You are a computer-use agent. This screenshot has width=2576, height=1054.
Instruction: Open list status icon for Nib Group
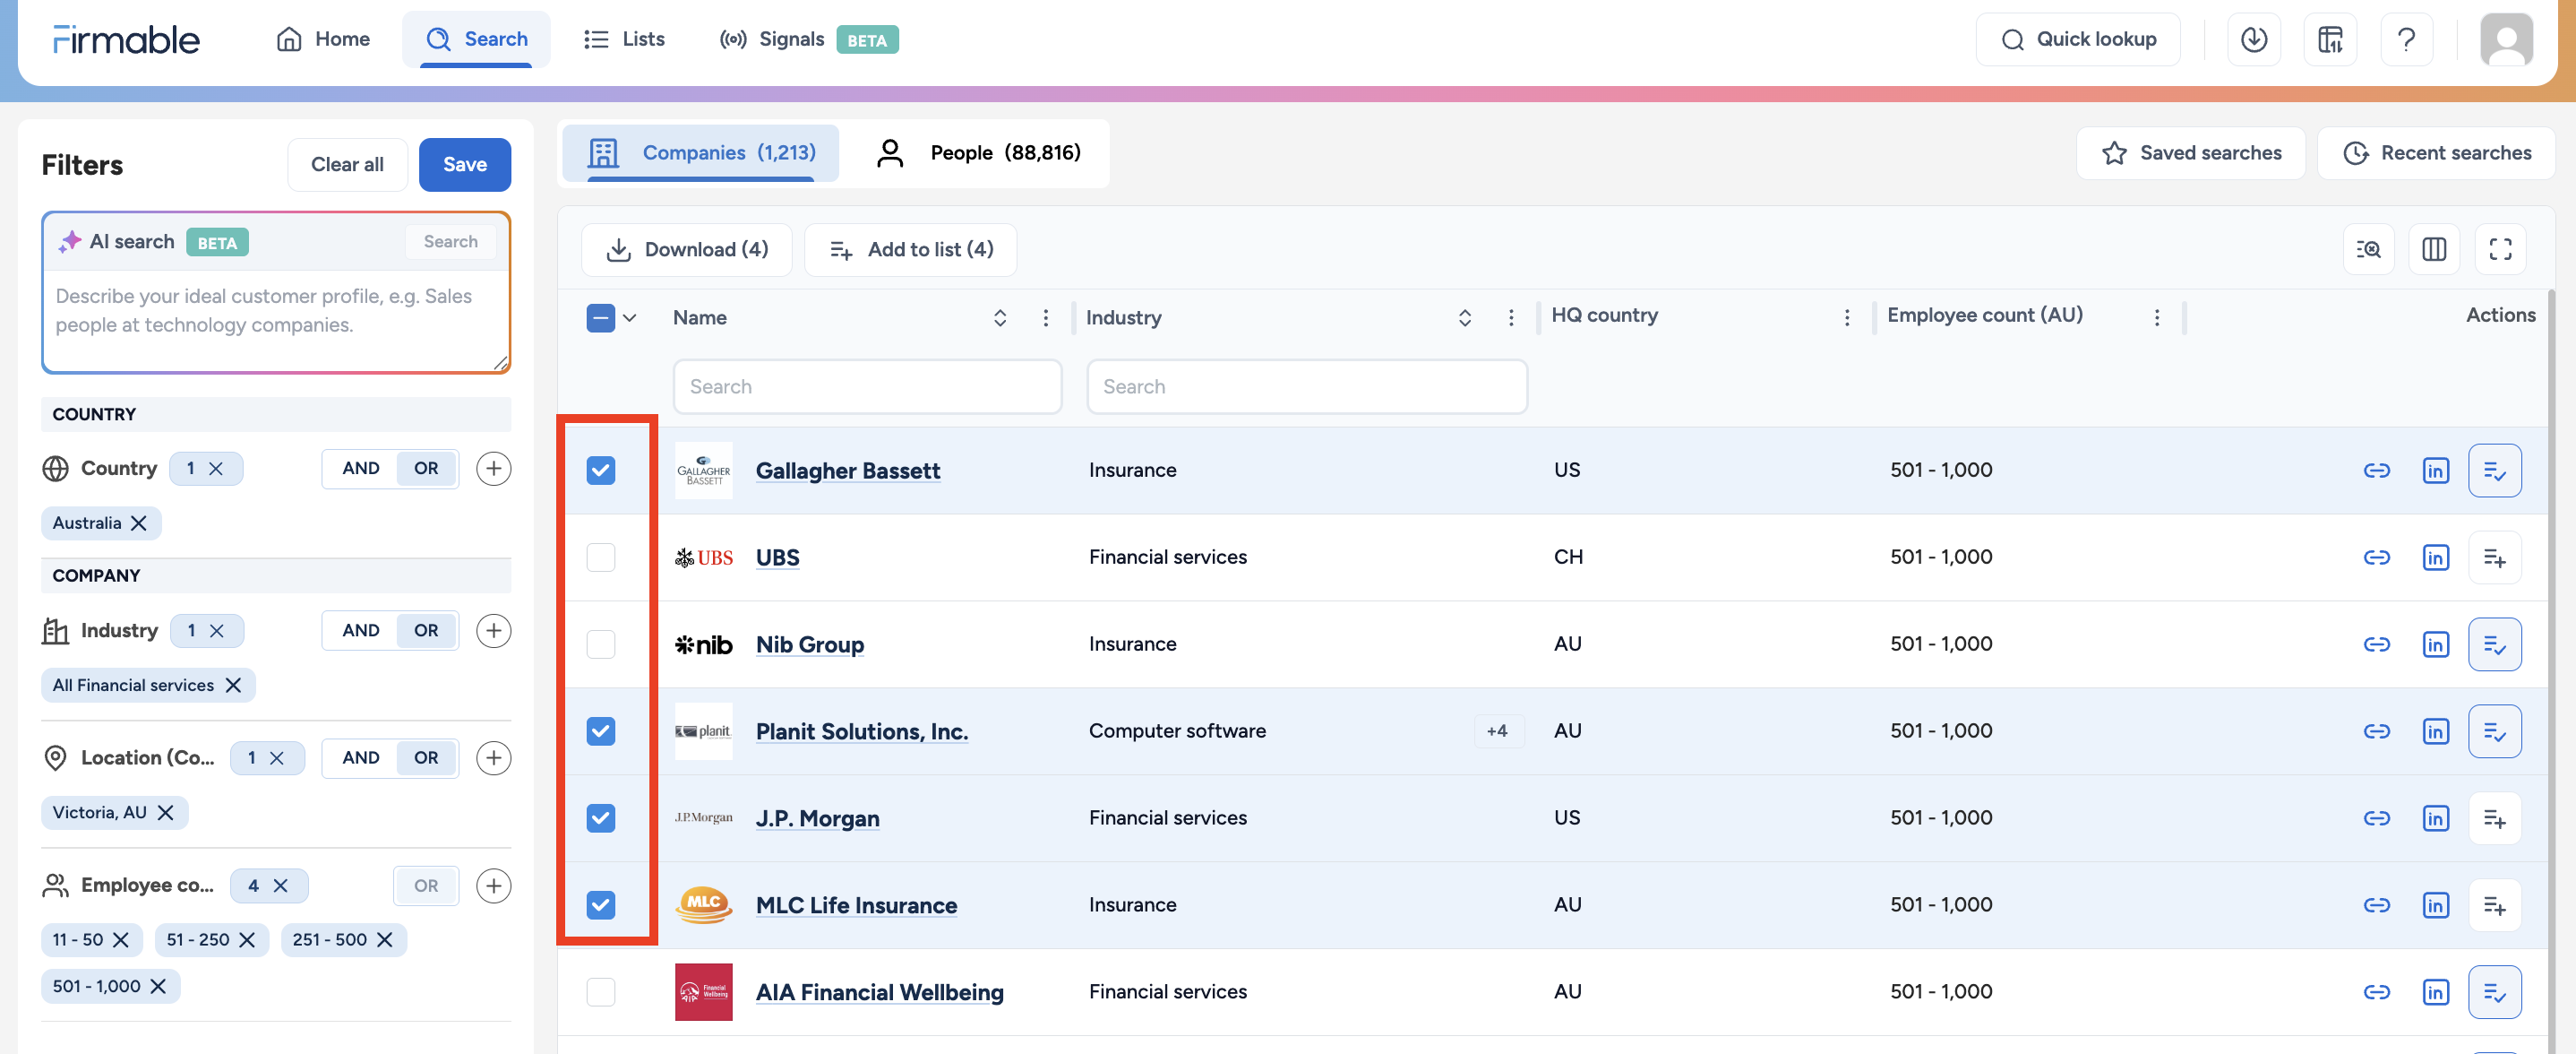(x=2494, y=644)
